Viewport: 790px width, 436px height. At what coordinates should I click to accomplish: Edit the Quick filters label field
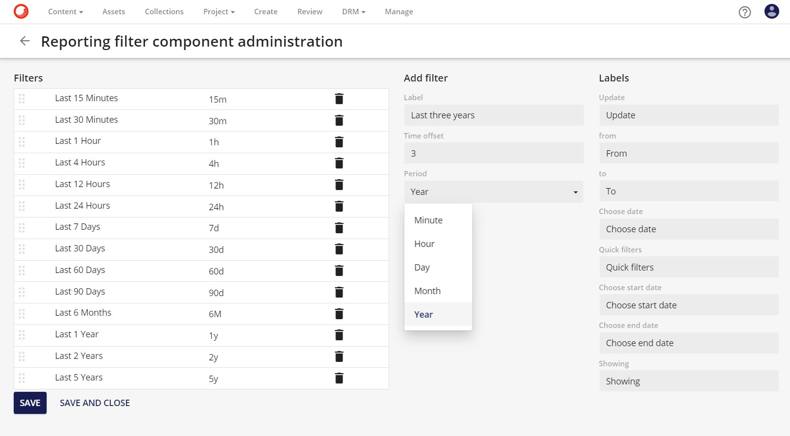689,267
